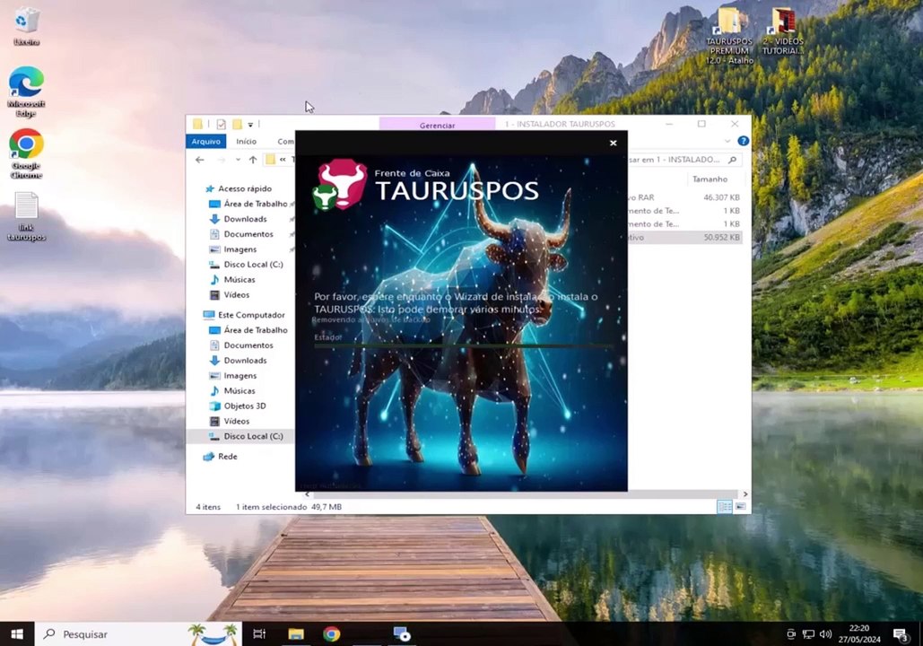Open Vídeos under Acesso rápido
Screen dimensions: 923x646
[x=236, y=295]
